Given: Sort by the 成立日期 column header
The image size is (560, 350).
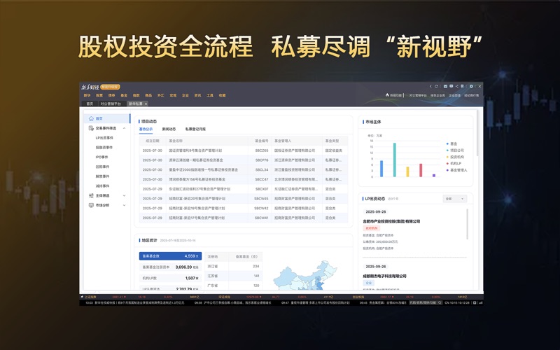Looking at the screenshot, I should point(153,141).
